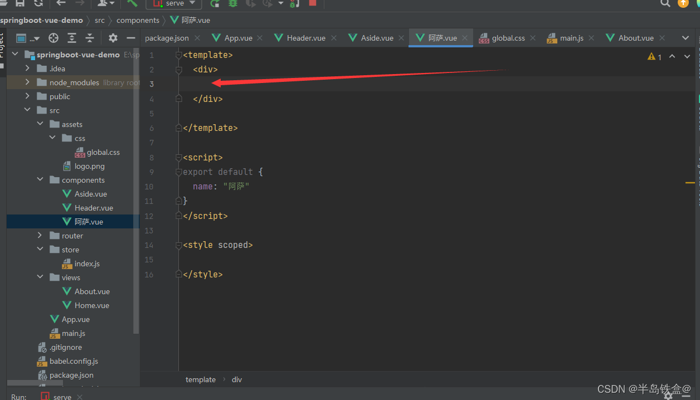Hide the Project panel with minus icon
The width and height of the screenshot is (700, 400).
coord(131,38)
